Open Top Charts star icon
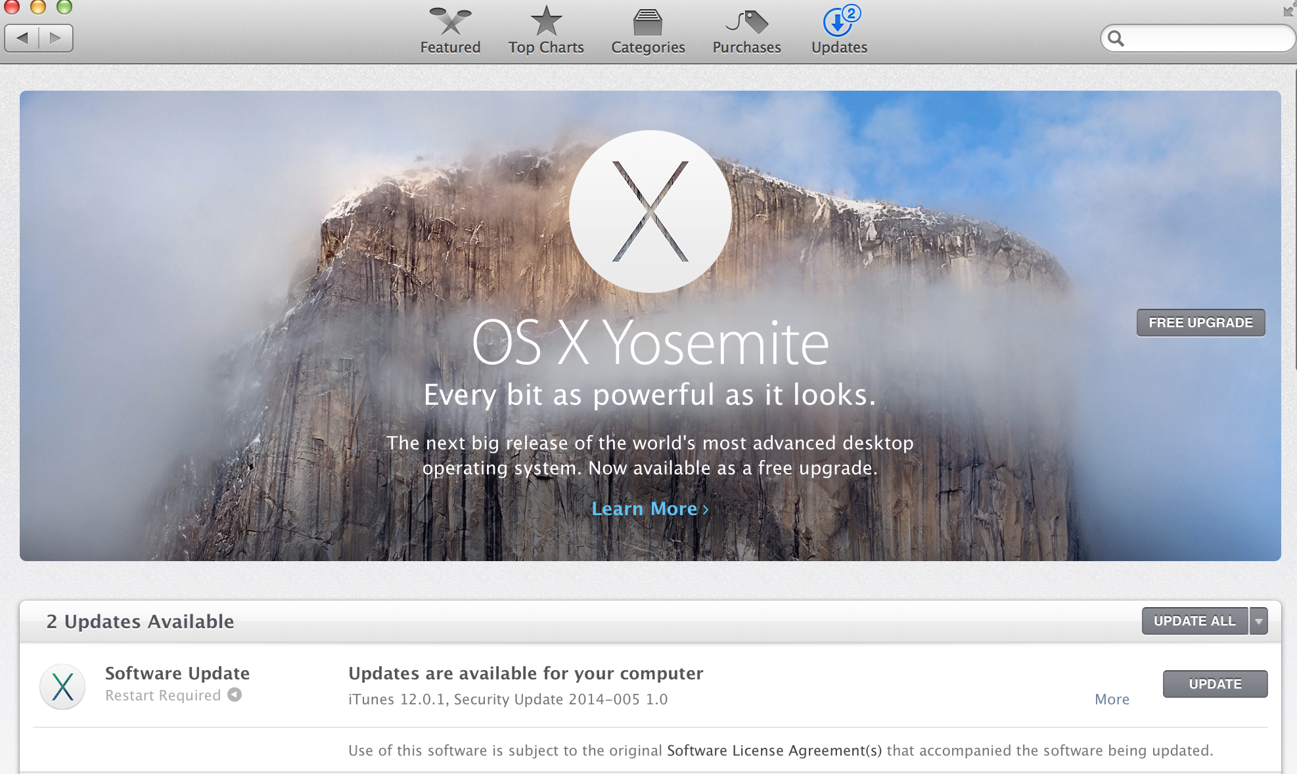The height and width of the screenshot is (774, 1297). 546,22
